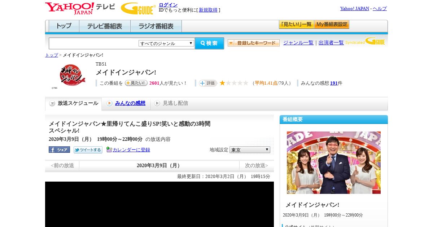Expand the 登録したキーワード dropdown
The height and width of the screenshot is (227, 433).
(x=254, y=43)
